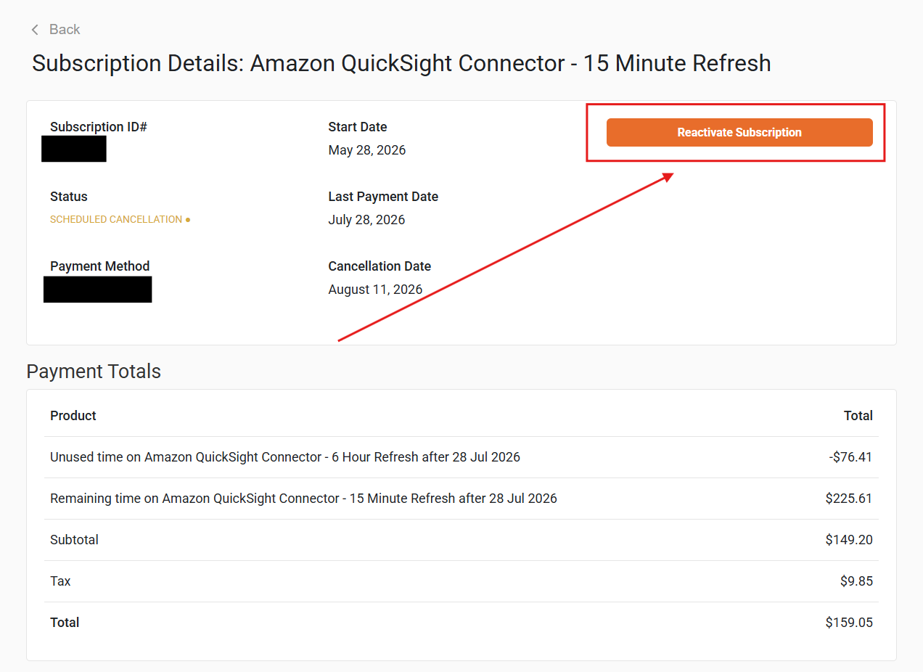923x672 pixels.
Task: Click the $9.85 tax amount
Action: click(856, 581)
